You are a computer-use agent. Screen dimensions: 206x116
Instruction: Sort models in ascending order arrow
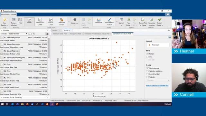coord(33,34)
